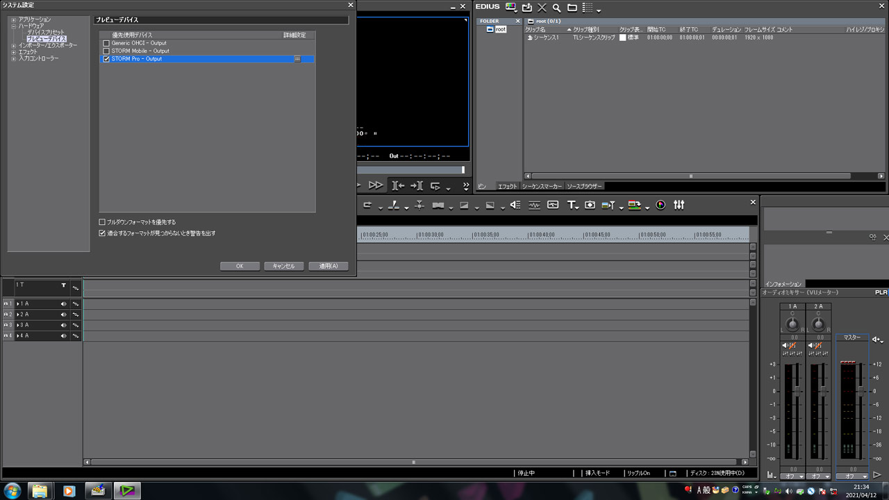Select デバイスプリセット in settings tree
Image resolution: width=889 pixels, height=500 pixels.
click(46, 33)
